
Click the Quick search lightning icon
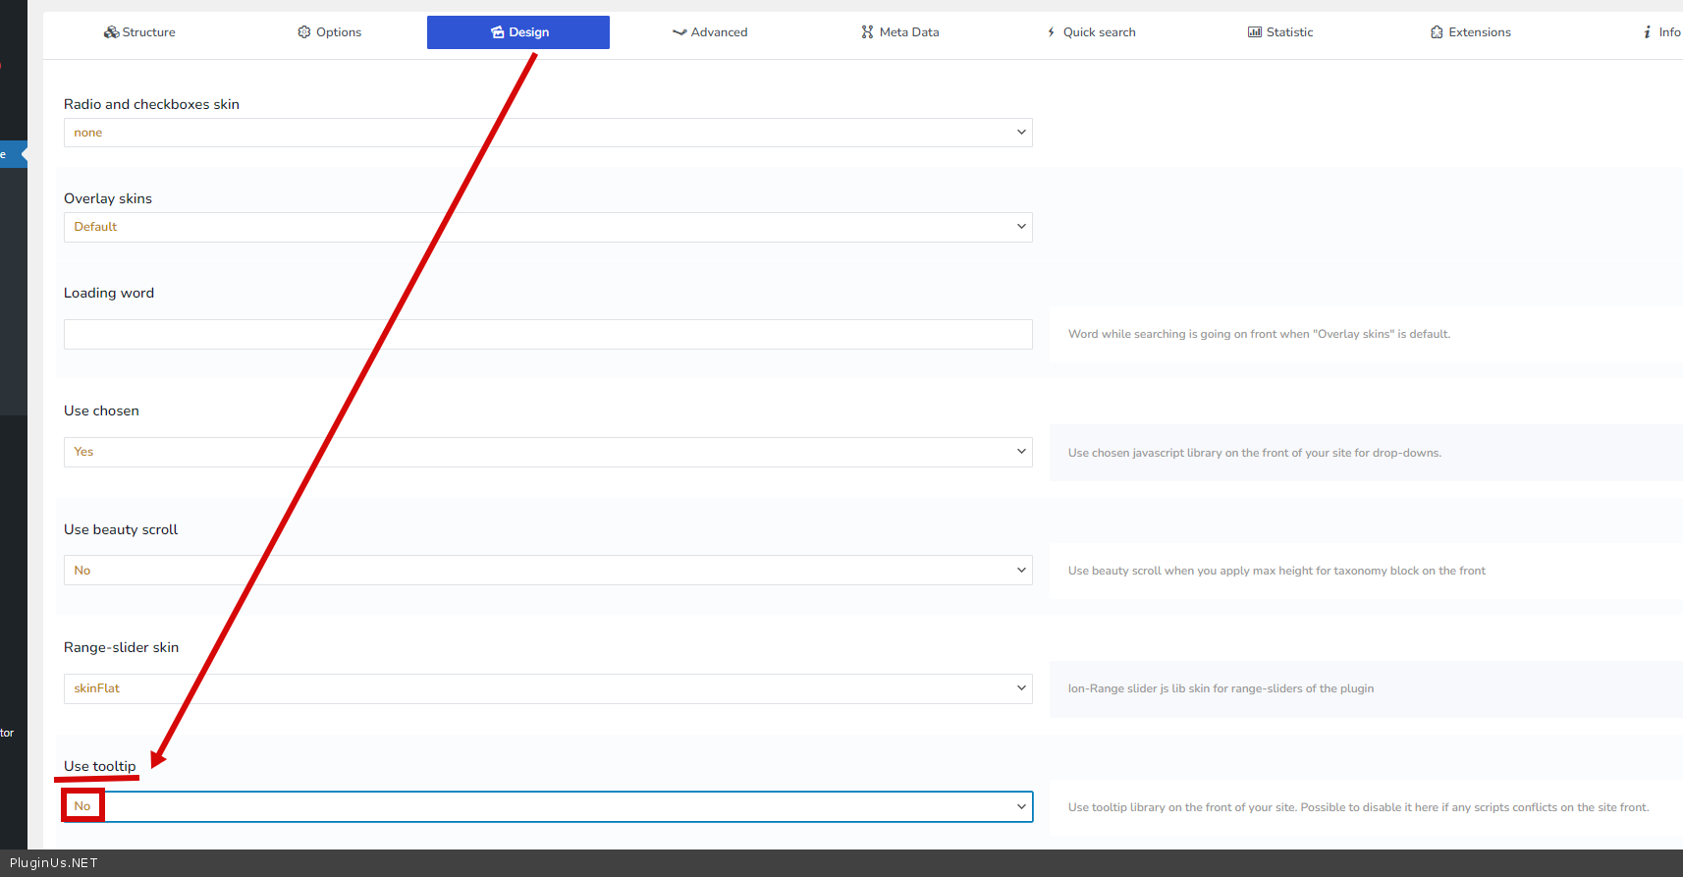click(x=1052, y=32)
